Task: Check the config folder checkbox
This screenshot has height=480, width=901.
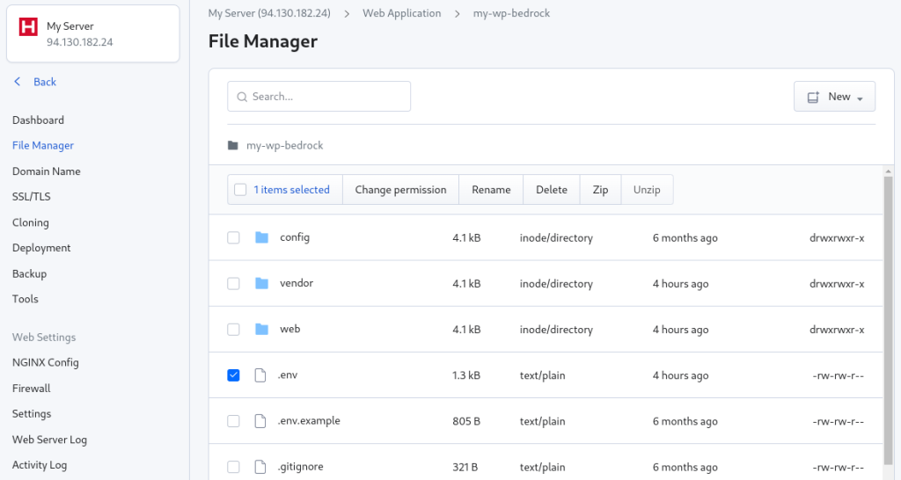Action: (233, 237)
